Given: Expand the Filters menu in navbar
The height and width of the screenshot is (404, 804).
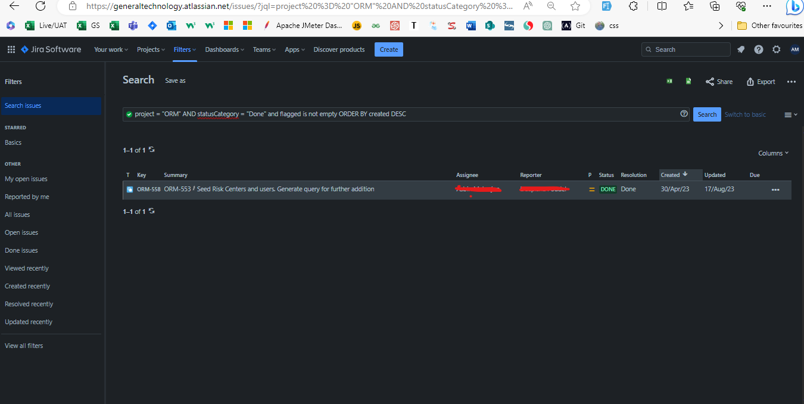Looking at the screenshot, I should tap(185, 49).
